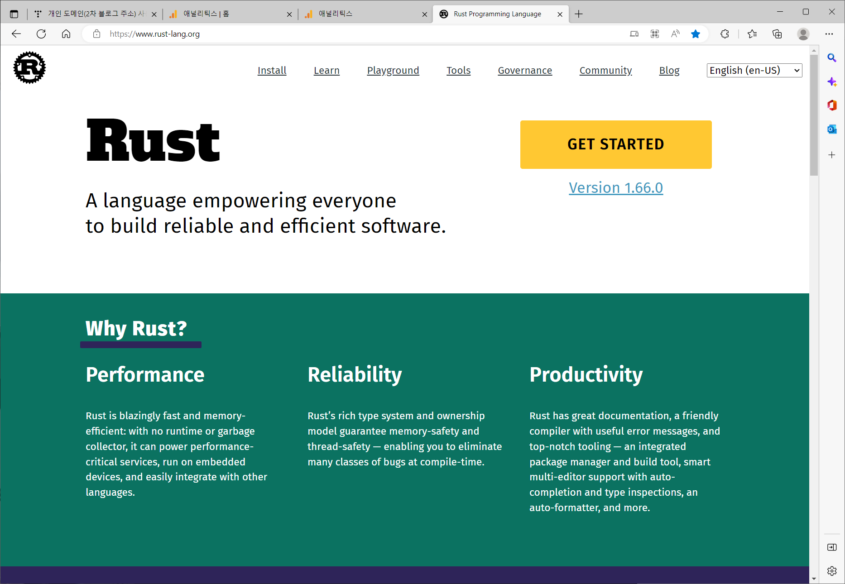Open the Tools navigation link
Image resolution: width=845 pixels, height=584 pixels.
(458, 71)
